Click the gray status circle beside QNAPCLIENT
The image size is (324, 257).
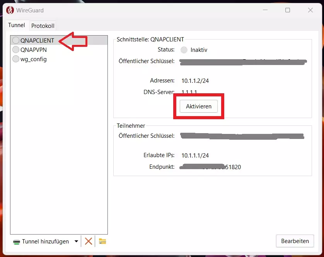[16, 40]
